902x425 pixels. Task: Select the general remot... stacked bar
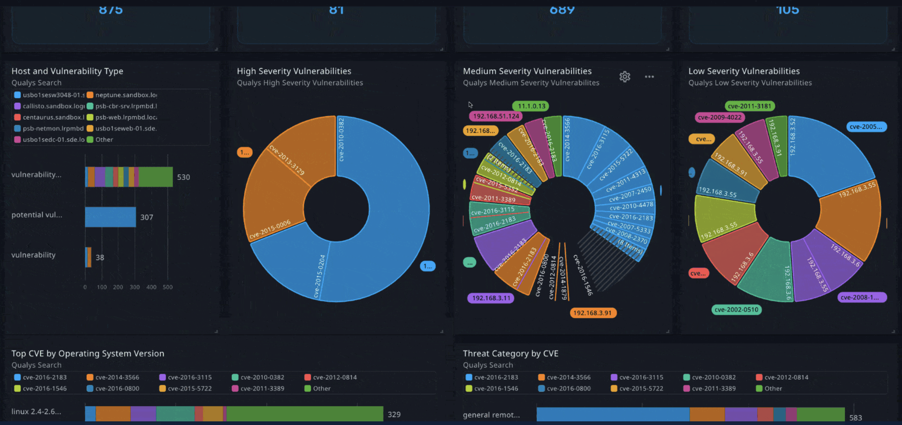(x=691, y=414)
